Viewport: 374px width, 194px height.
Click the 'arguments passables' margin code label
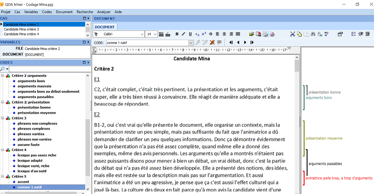point(325,164)
